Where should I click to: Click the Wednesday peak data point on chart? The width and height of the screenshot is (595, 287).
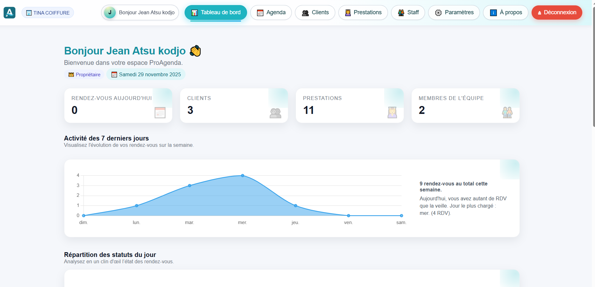pyautogui.click(x=243, y=175)
